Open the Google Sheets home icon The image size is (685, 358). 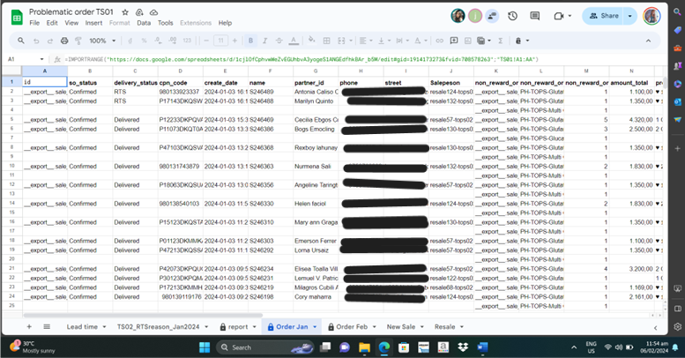pyautogui.click(x=17, y=18)
